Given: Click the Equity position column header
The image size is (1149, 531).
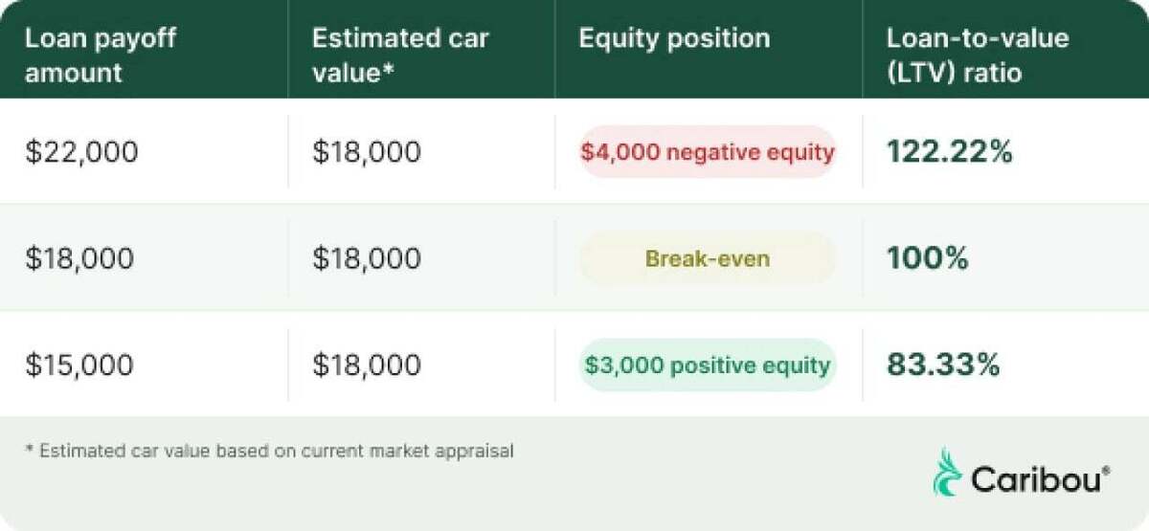Looking at the screenshot, I should coord(674,39).
